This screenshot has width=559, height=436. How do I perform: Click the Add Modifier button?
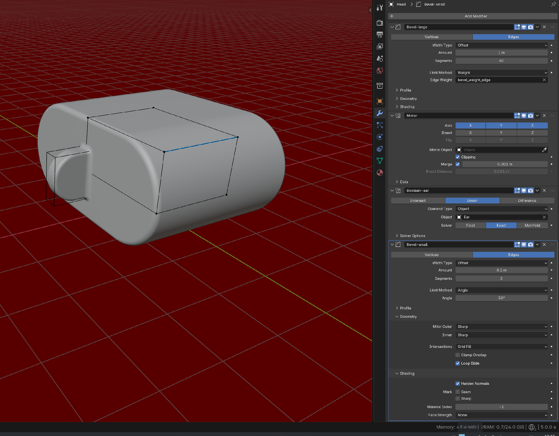[476, 16]
